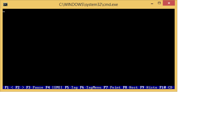Close the cmd.exe window
This screenshot has height=123, width=220.
169,3
